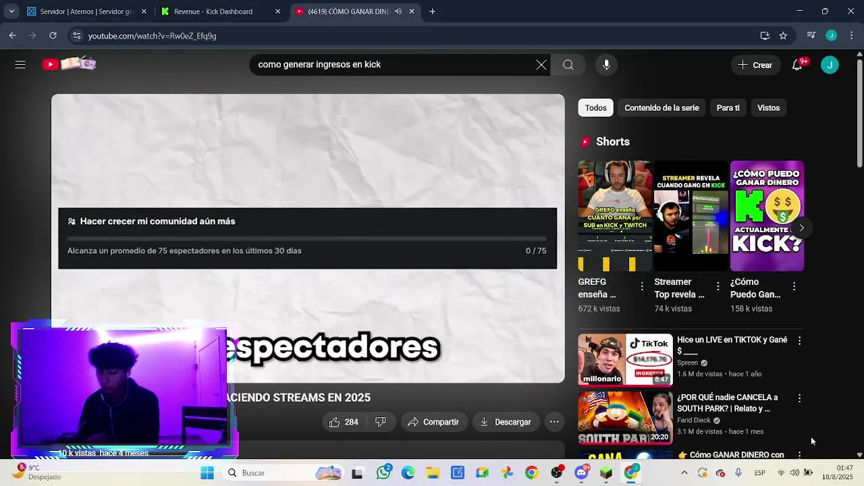The image size is (864, 486).
Task: Focus the URL address bar
Action: click(418, 36)
